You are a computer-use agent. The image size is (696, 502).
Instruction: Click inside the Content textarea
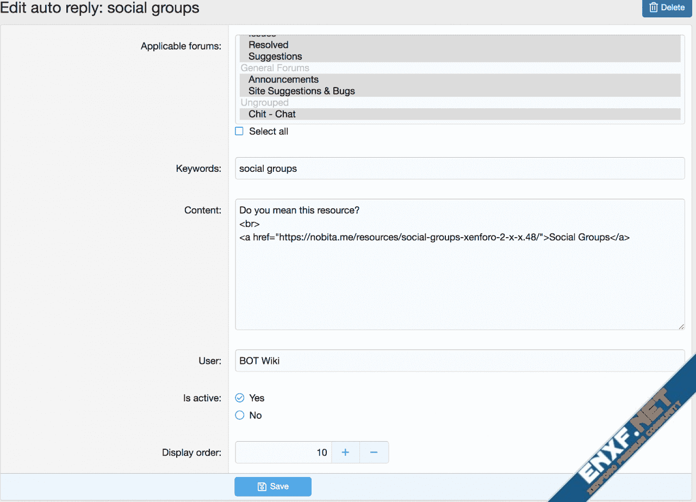(x=459, y=283)
